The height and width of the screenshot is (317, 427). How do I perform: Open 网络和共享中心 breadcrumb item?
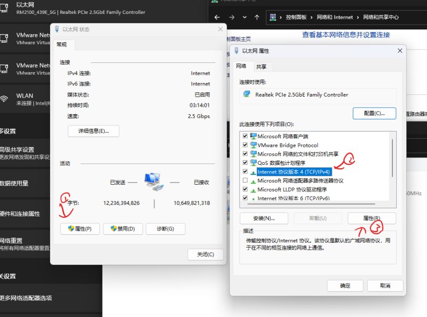coord(381,17)
